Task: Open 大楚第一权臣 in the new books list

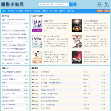Action: (7, 76)
